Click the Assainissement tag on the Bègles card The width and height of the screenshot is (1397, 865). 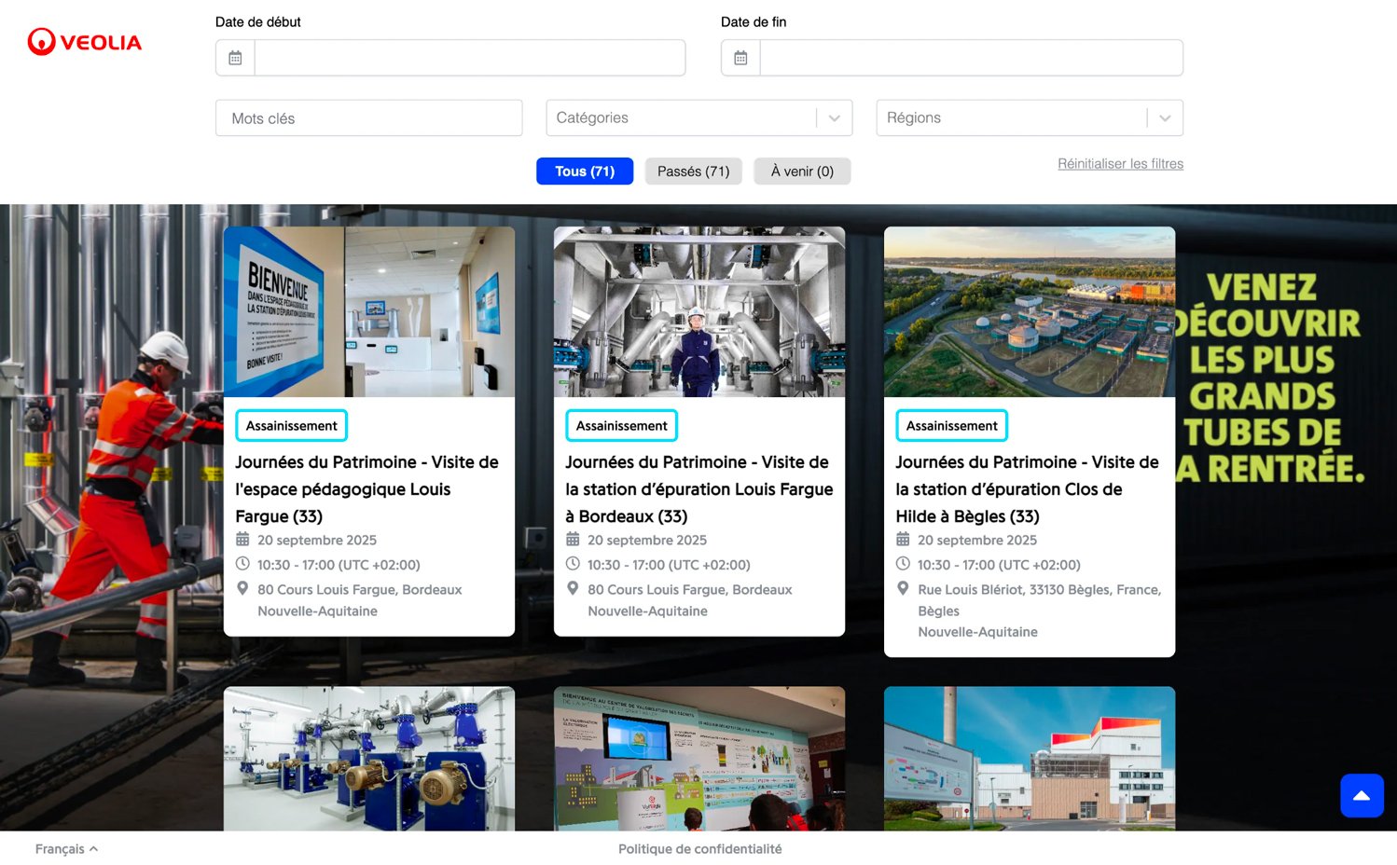[x=951, y=426]
